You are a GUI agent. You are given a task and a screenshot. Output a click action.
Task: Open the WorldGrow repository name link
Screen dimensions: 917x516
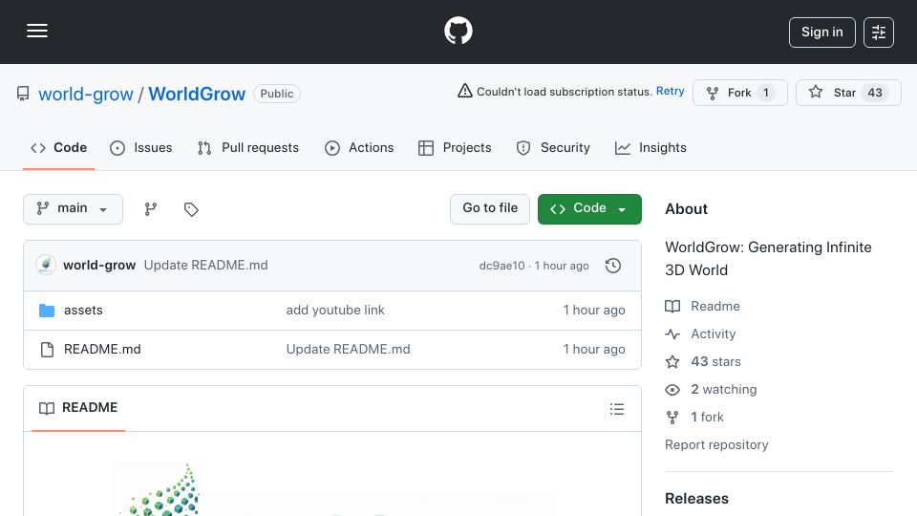click(x=197, y=94)
